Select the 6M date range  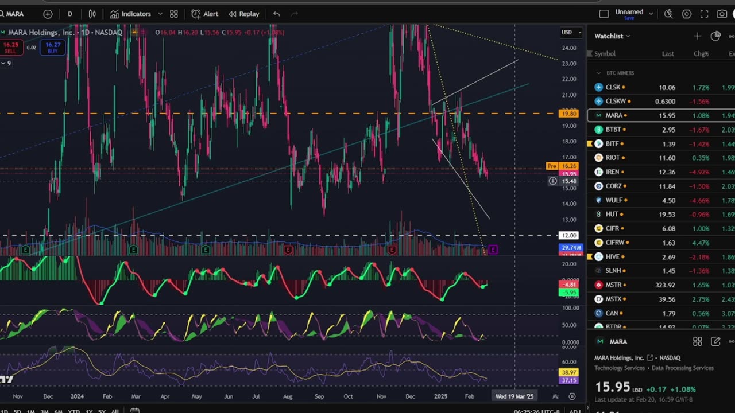tap(59, 411)
